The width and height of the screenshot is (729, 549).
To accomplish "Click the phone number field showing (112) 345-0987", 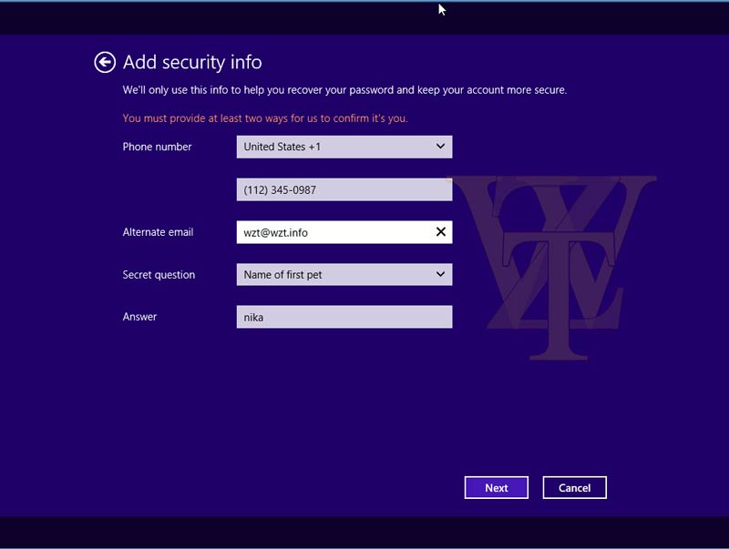I will pos(344,190).
